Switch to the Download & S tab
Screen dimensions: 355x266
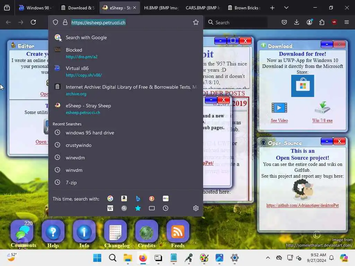78,8
